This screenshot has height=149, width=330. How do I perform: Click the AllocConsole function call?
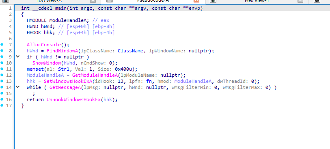pos(44,45)
